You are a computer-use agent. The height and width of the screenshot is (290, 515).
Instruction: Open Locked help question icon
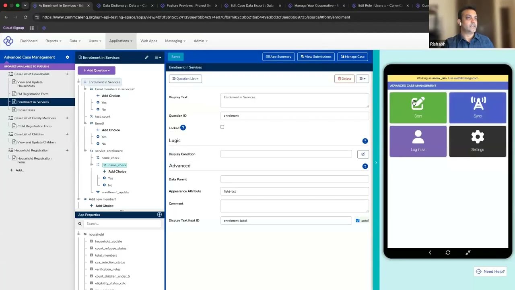[183, 128]
